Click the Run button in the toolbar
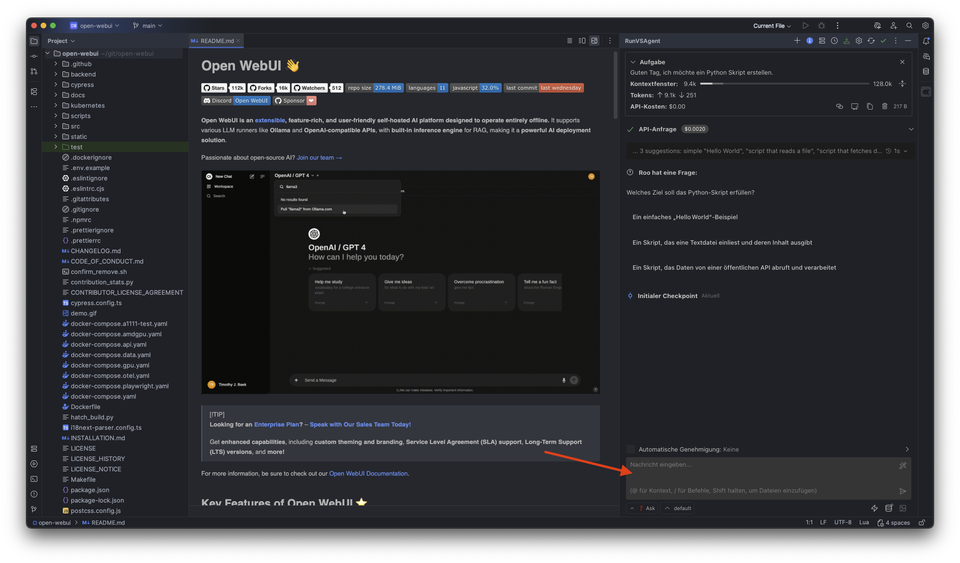 pyautogui.click(x=806, y=26)
